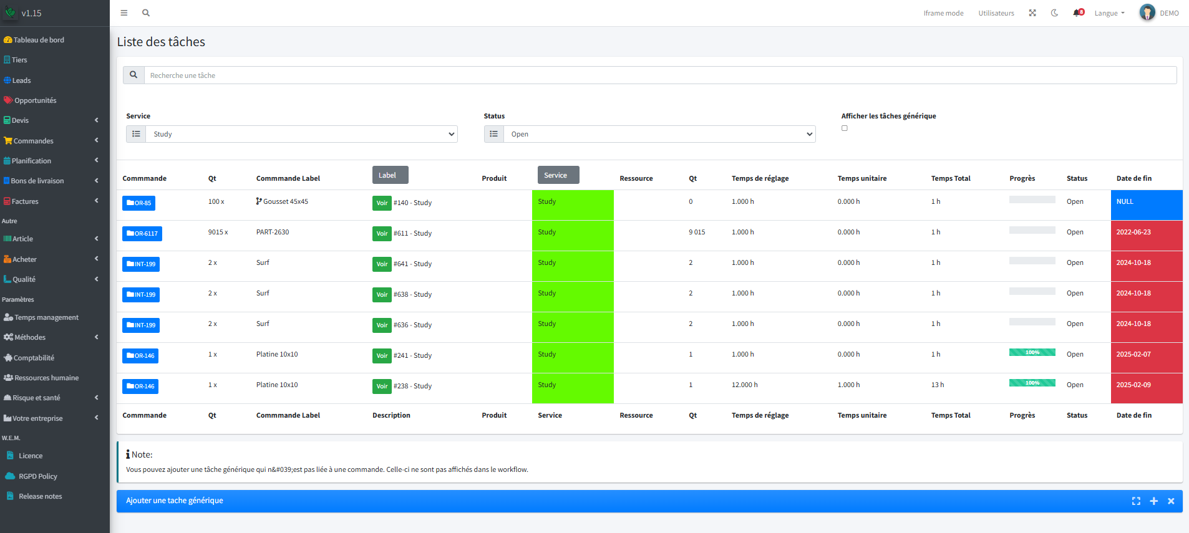The height and width of the screenshot is (533, 1189).
Task: Expand the Commandes sidebar menu
Action: 51,141
